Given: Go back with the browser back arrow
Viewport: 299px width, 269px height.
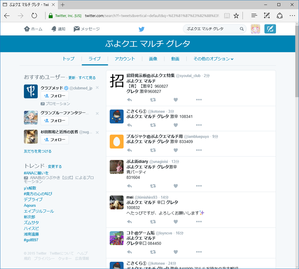Looking at the screenshot, I should [7, 16].
